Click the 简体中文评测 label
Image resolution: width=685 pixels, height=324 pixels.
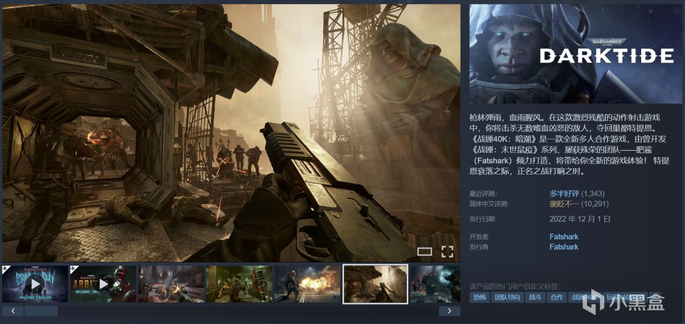pos(489,204)
